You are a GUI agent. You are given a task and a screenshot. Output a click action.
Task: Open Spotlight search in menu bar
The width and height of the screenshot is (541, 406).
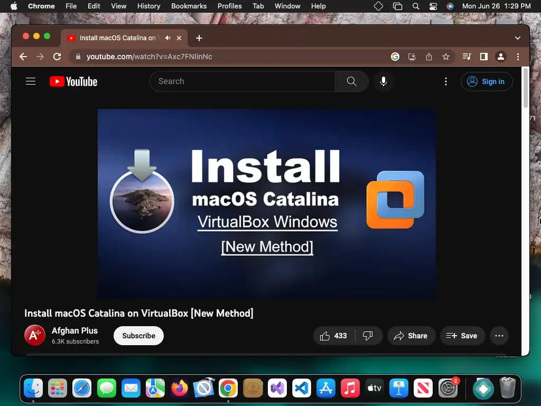(416, 6)
